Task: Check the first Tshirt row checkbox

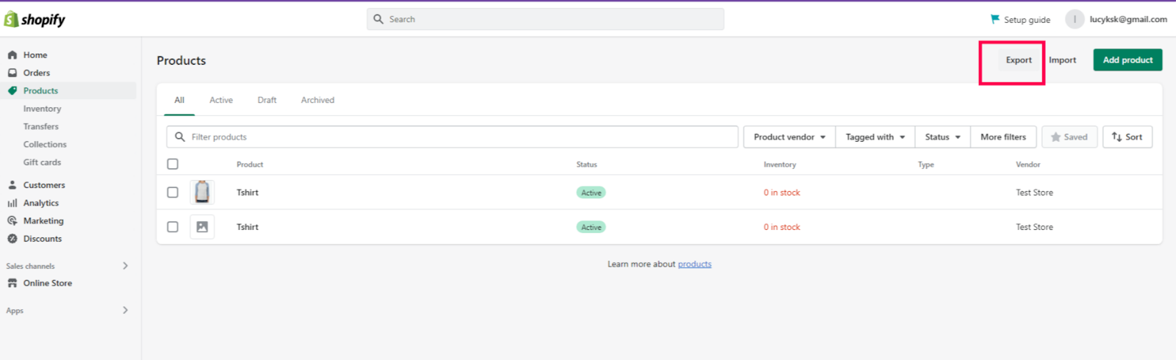Action: coord(173,192)
